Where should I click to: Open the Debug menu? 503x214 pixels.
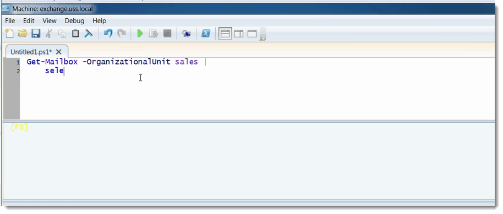pyautogui.click(x=74, y=21)
